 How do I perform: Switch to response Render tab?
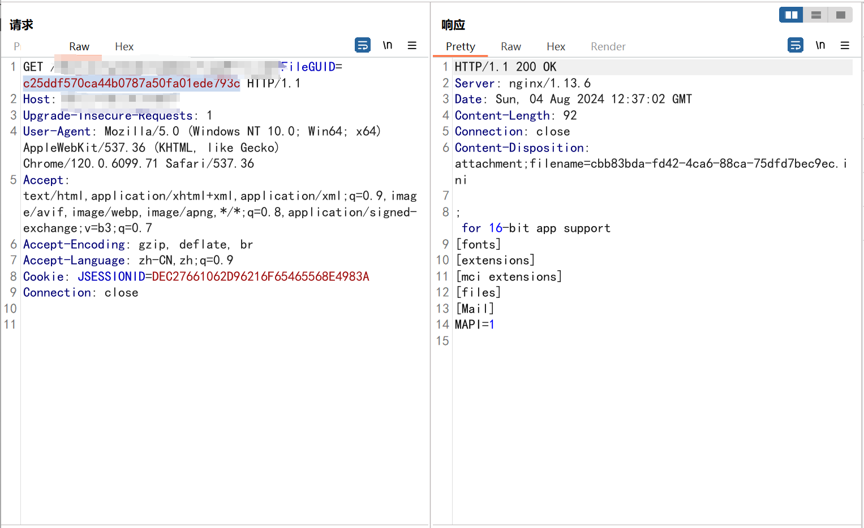[x=608, y=47]
